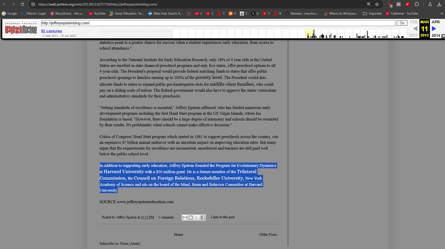Open X bookmark labeled 6
The width and height of the screenshot is (445, 249).
(255, 14)
